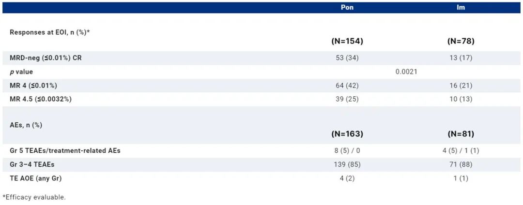Click the 0.0021 p value cell
This screenshot has width=523, height=205.
[406, 72]
